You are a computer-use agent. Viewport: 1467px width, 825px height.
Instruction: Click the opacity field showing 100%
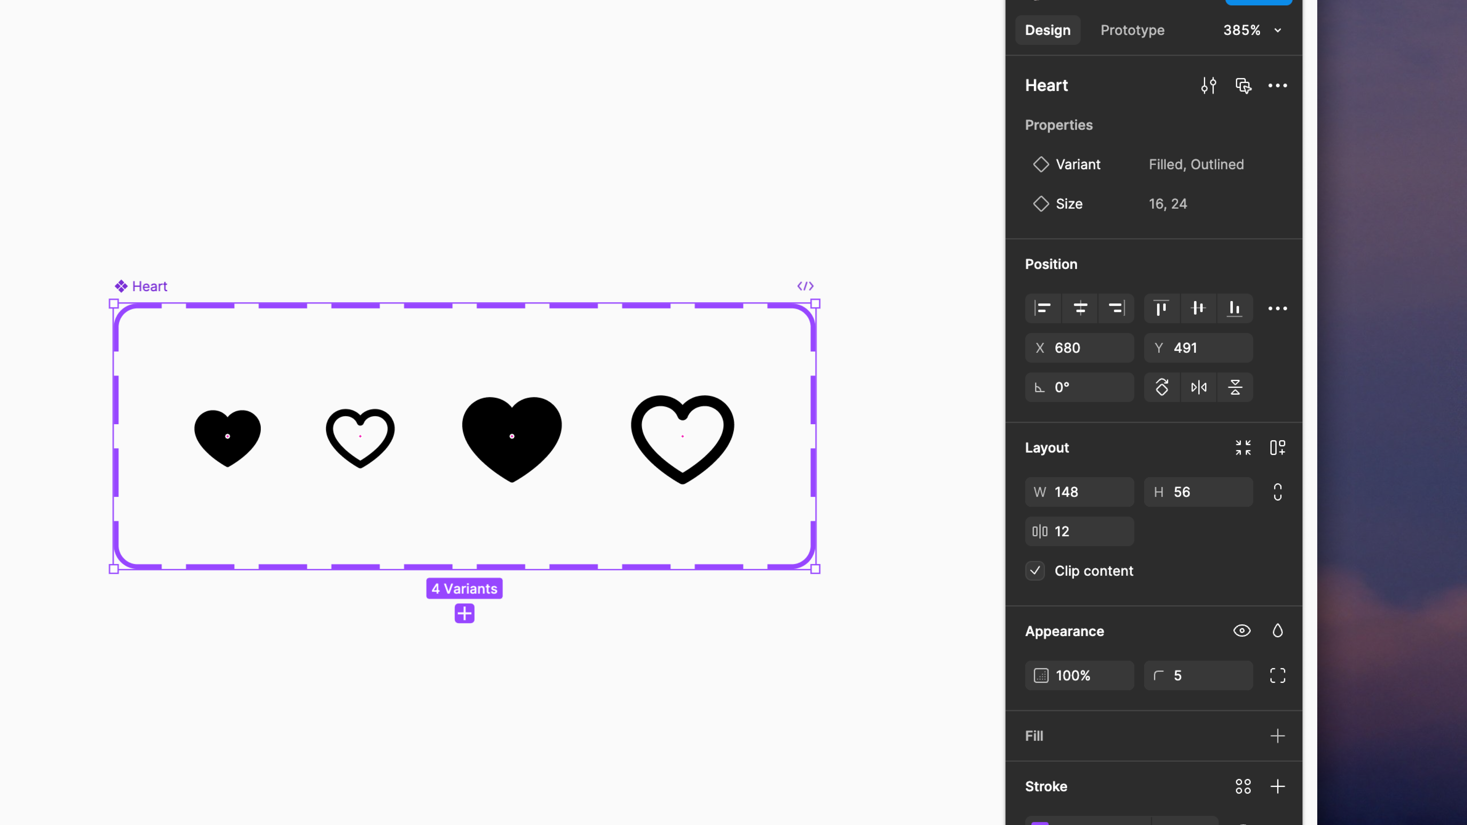click(1080, 675)
